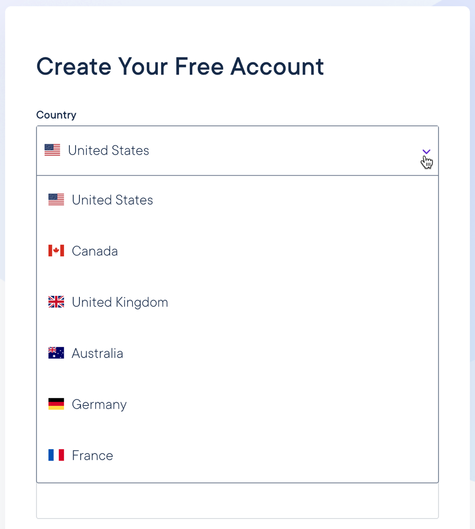Pick Australia from the dropdown options
This screenshot has height=529, width=475.
(x=97, y=353)
